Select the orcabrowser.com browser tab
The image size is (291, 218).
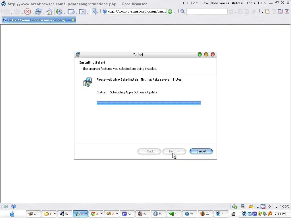(39, 20)
